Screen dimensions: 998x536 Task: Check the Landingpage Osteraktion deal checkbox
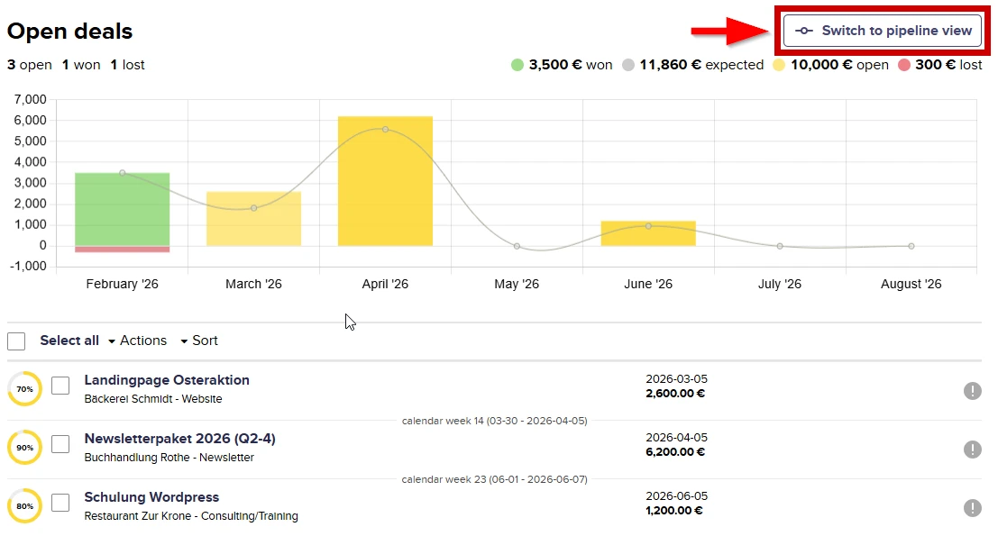pyautogui.click(x=60, y=386)
